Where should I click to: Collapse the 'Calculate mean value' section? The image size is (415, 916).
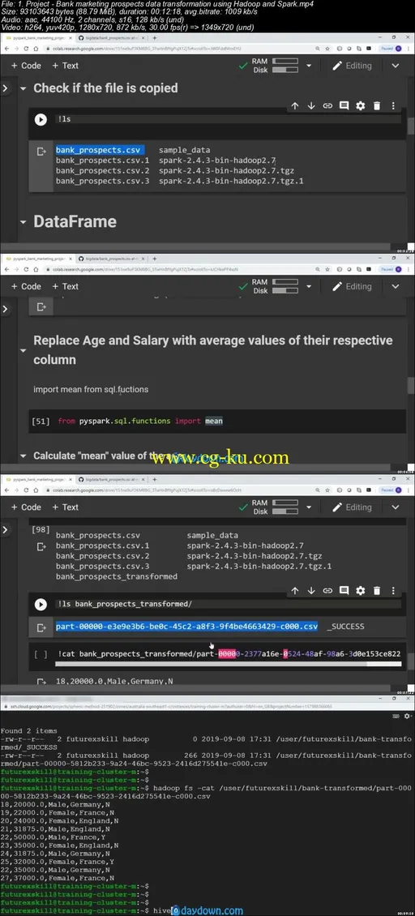[24, 456]
